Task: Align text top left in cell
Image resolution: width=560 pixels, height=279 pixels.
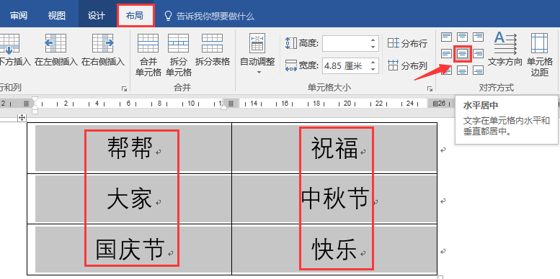Action: coord(446,37)
